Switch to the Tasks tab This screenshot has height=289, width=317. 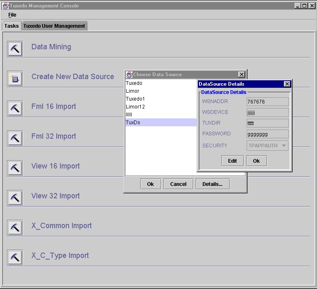(x=12, y=26)
